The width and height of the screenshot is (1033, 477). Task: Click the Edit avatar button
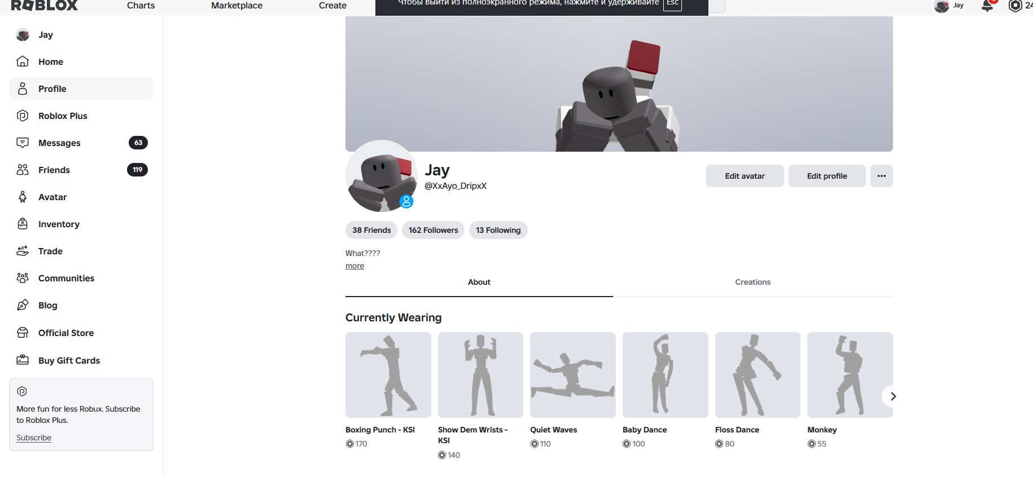tap(745, 176)
